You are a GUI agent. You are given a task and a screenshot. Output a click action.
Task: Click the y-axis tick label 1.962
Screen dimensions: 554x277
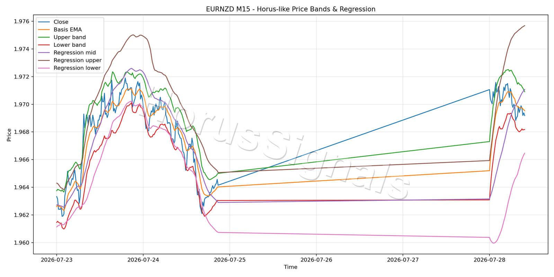21,215
